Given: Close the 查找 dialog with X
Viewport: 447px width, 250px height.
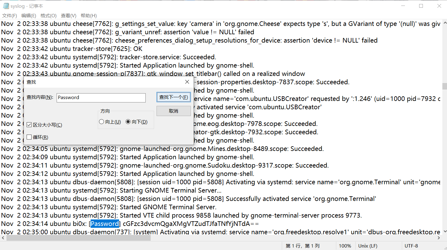Looking at the screenshot, I should point(187,82).
